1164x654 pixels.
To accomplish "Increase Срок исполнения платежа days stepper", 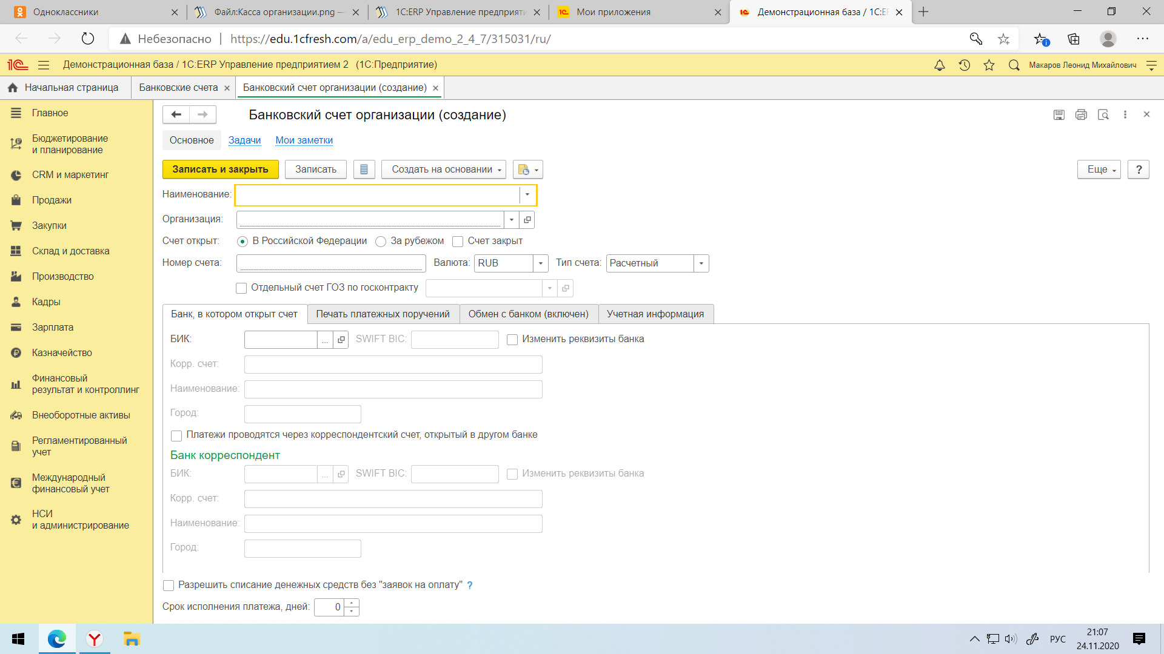I will (352, 603).
